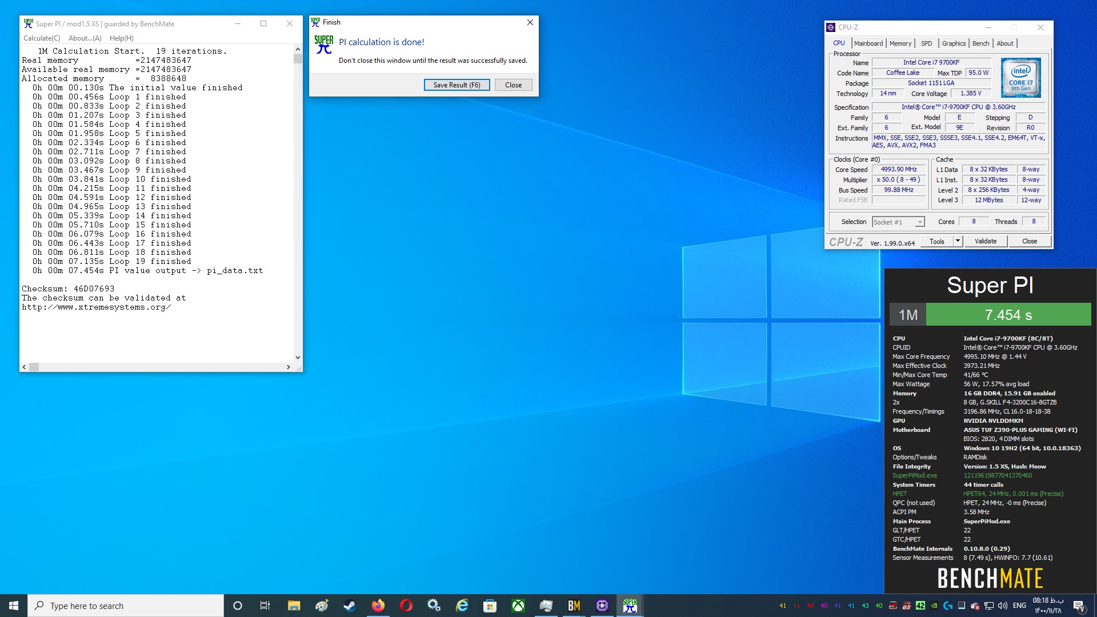The height and width of the screenshot is (617, 1097).
Task: Open NVIDIA tray icon
Action: click(934, 606)
